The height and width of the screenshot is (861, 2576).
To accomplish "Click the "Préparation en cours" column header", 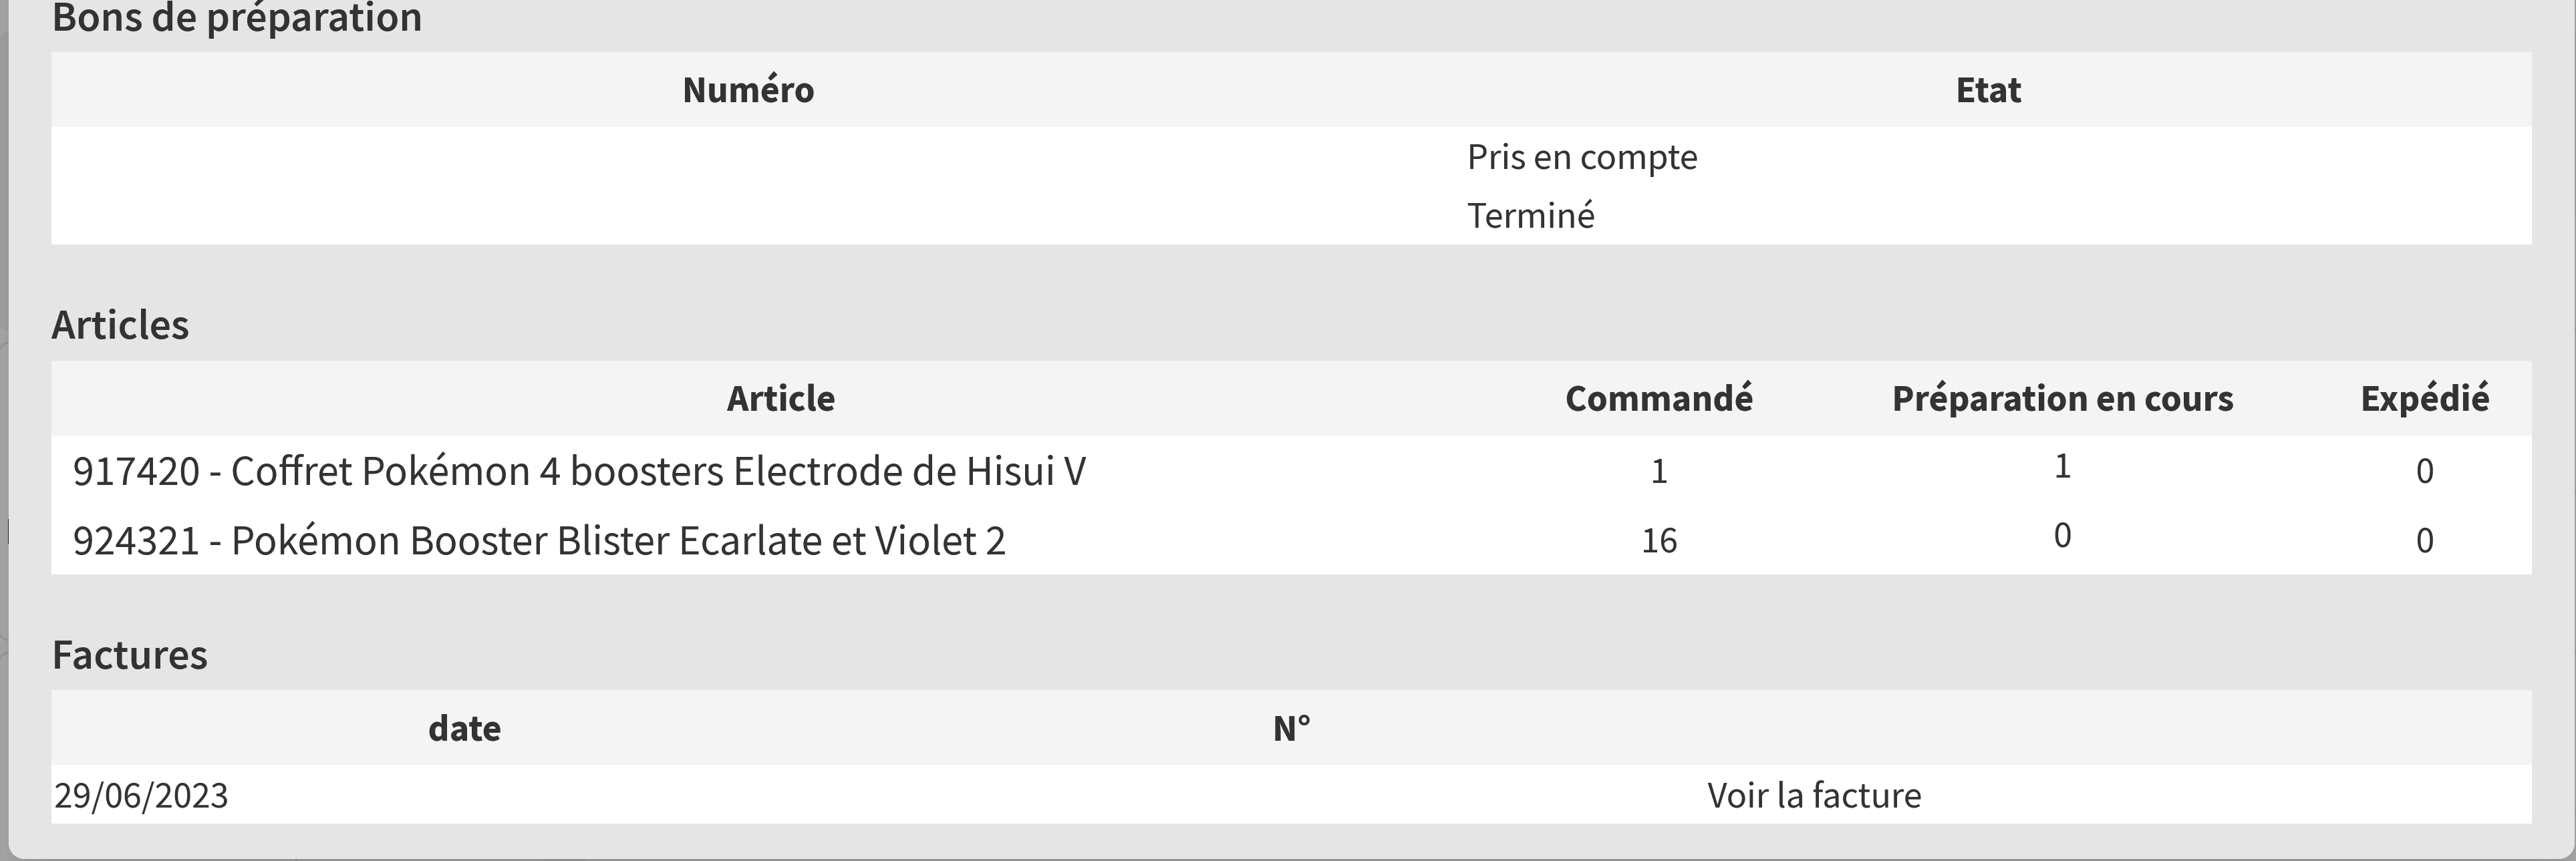I will tap(2062, 398).
